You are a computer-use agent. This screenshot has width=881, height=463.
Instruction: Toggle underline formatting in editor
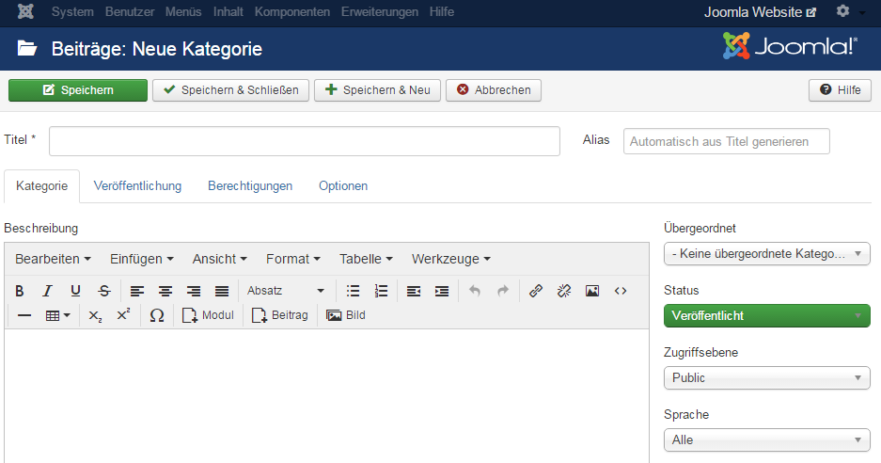coord(75,291)
